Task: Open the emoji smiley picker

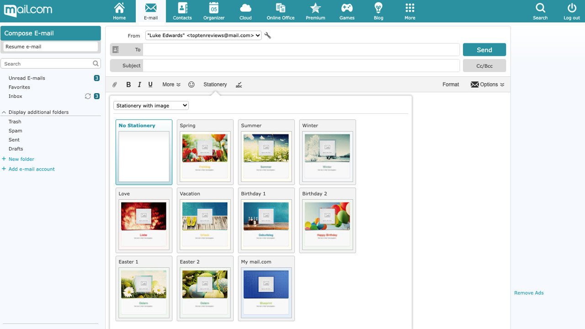Action: click(191, 85)
